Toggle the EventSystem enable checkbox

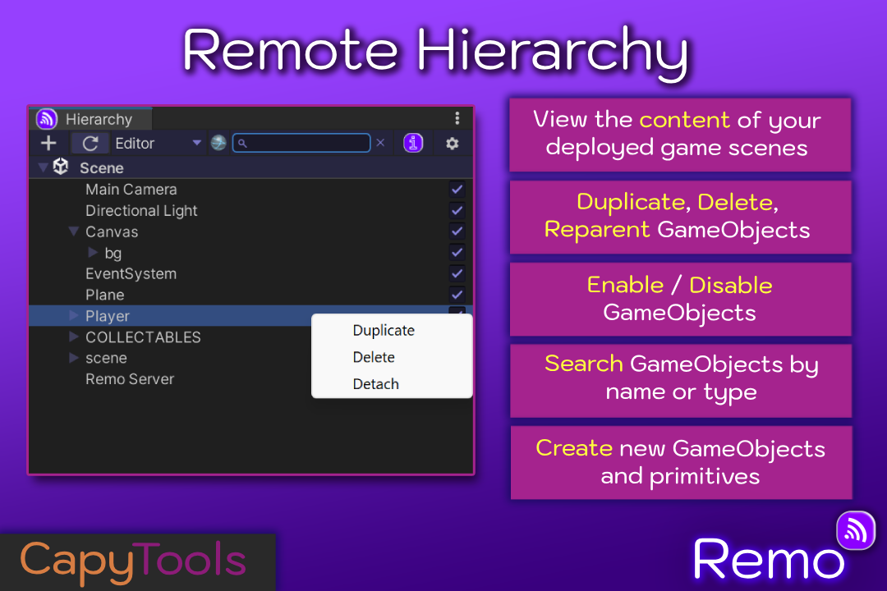click(x=457, y=273)
